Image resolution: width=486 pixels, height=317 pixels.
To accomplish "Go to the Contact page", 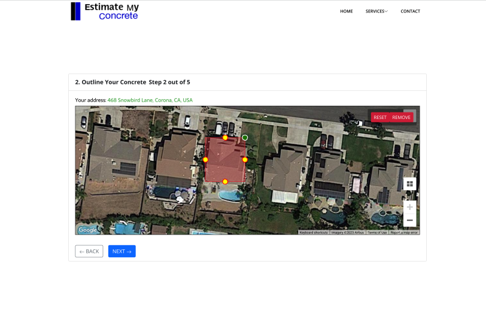I will 410,11.
